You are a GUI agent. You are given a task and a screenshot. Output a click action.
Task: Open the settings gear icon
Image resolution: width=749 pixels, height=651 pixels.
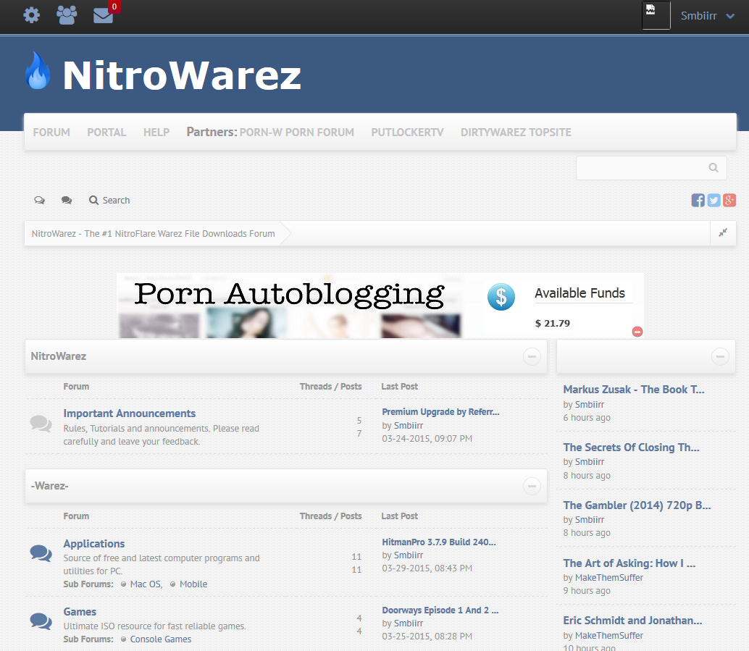32,14
